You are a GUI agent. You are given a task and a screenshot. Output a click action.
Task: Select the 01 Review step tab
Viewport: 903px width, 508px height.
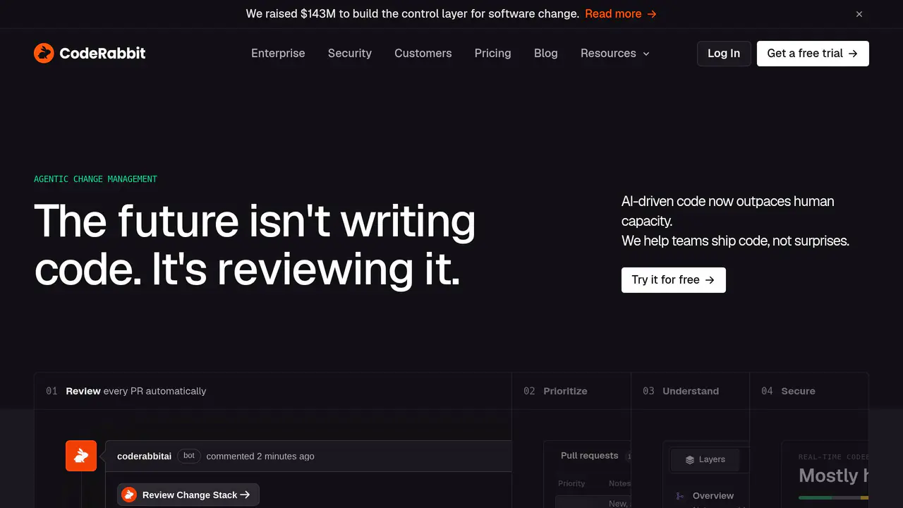273,391
